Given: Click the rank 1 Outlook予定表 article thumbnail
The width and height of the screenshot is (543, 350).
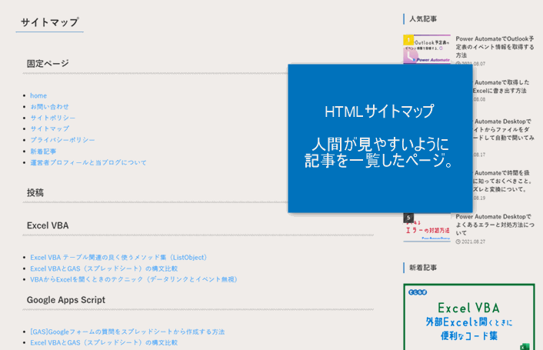Looking at the screenshot, I should click(x=427, y=48).
